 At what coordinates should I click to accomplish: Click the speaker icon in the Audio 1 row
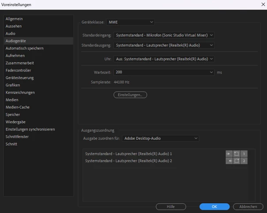(229, 154)
